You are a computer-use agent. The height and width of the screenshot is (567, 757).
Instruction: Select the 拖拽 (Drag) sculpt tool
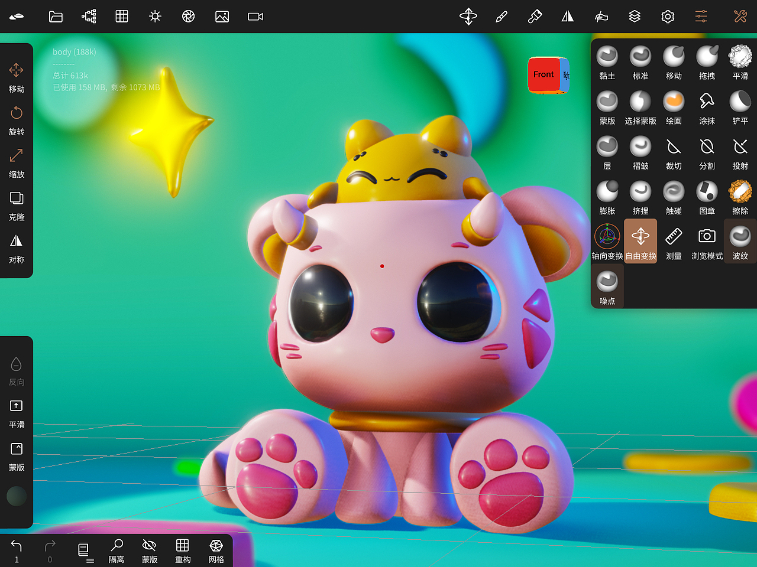click(x=707, y=62)
